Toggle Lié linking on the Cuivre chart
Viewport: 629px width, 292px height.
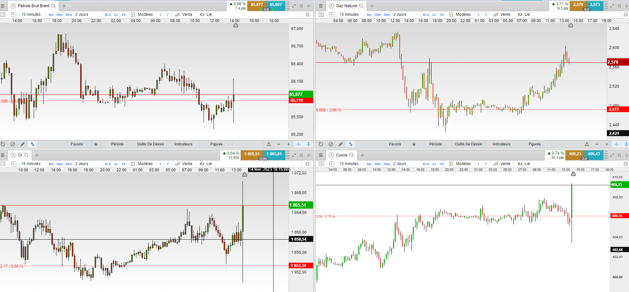(524, 164)
